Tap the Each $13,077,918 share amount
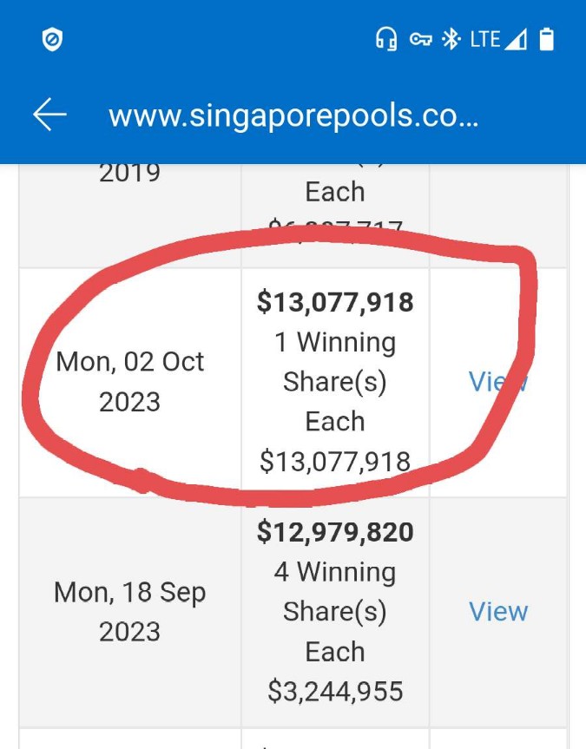The image size is (586, 749). (x=335, y=460)
